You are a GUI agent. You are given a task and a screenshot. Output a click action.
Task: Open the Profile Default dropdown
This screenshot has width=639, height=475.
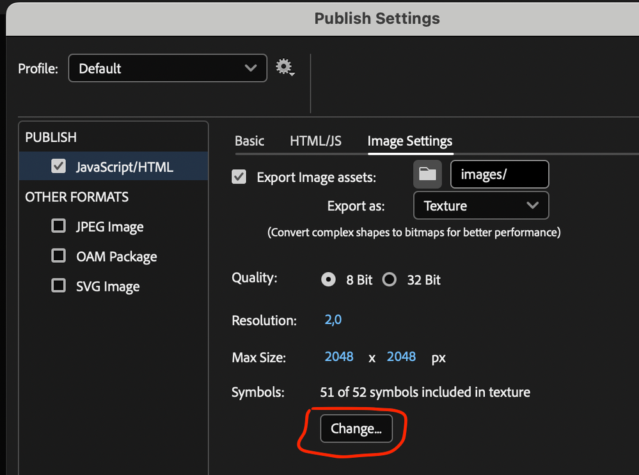tap(168, 68)
